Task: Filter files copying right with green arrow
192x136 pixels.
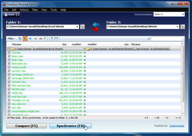Action: point(36,38)
